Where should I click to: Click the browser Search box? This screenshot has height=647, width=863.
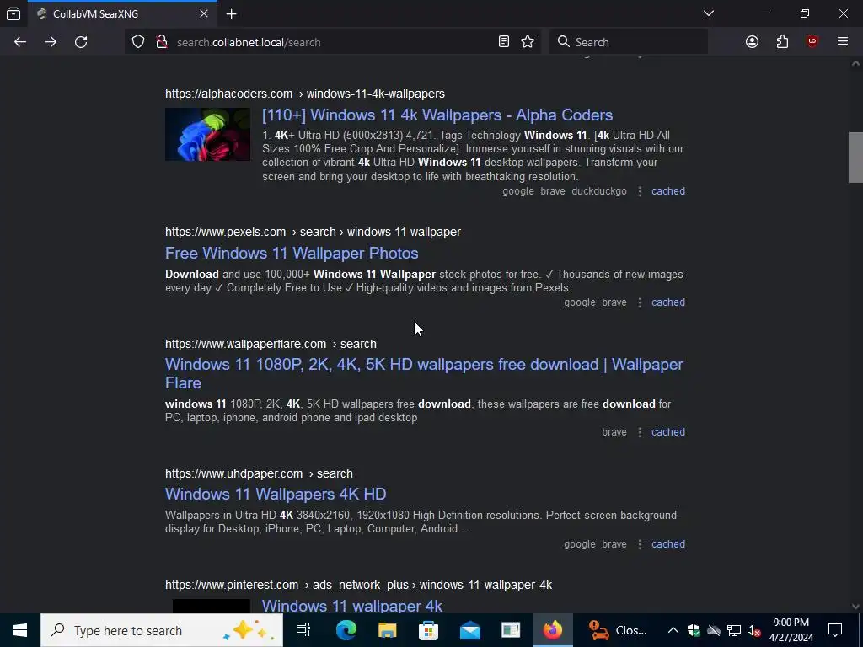pyautogui.click(x=629, y=42)
